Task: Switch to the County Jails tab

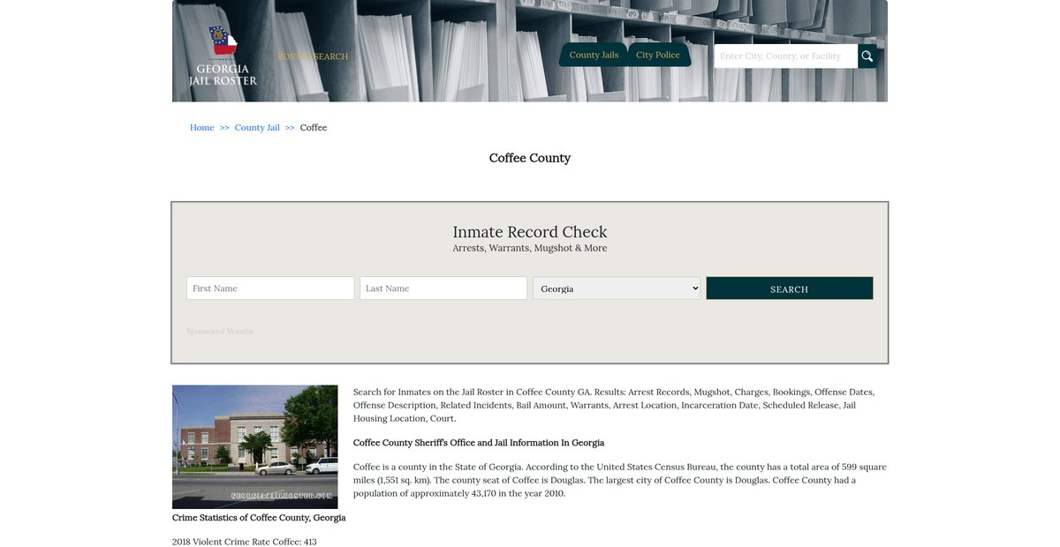Action: [594, 55]
